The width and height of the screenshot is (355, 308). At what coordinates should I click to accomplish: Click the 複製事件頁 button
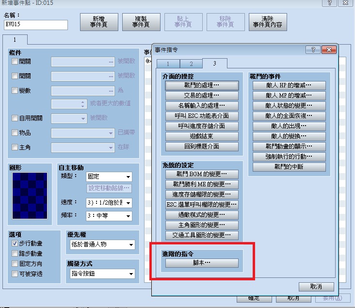tap(141, 22)
